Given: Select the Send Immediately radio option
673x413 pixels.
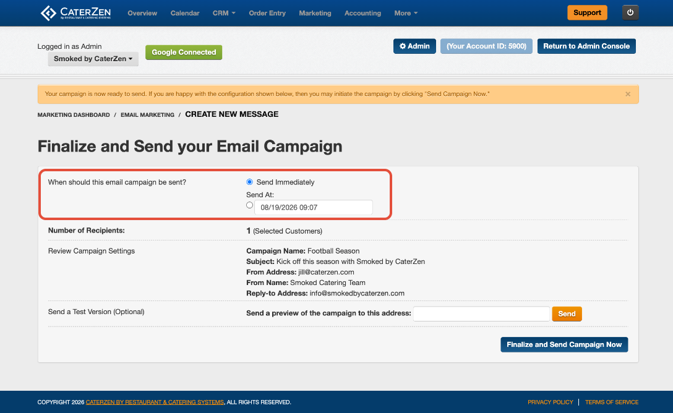Looking at the screenshot, I should click(x=249, y=182).
